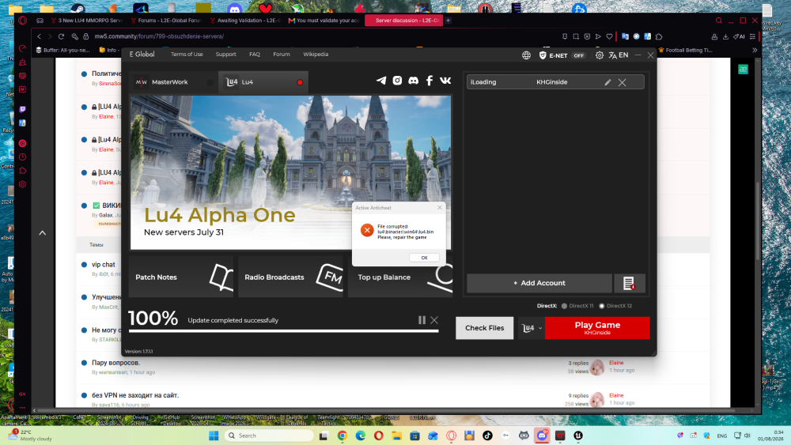Open File Explorer from taskbar
The width and height of the screenshot is (791, 445).
pyautogui.click(x=396, y=436)
